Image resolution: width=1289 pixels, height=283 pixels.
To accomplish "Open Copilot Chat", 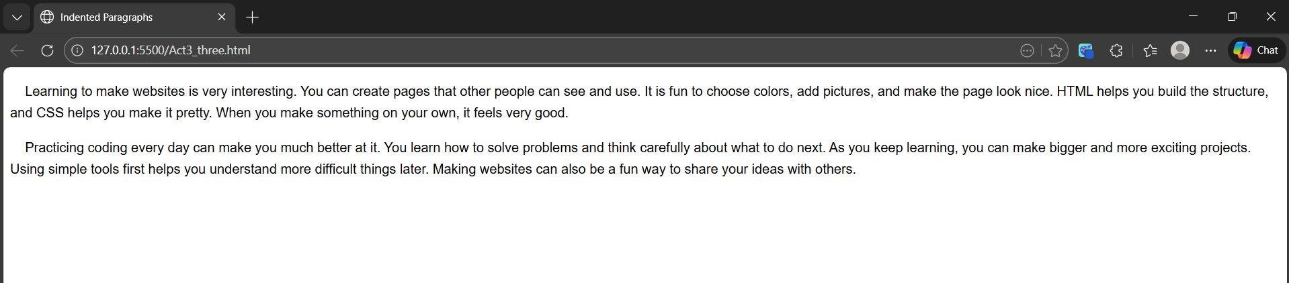I will (1257, 50).
